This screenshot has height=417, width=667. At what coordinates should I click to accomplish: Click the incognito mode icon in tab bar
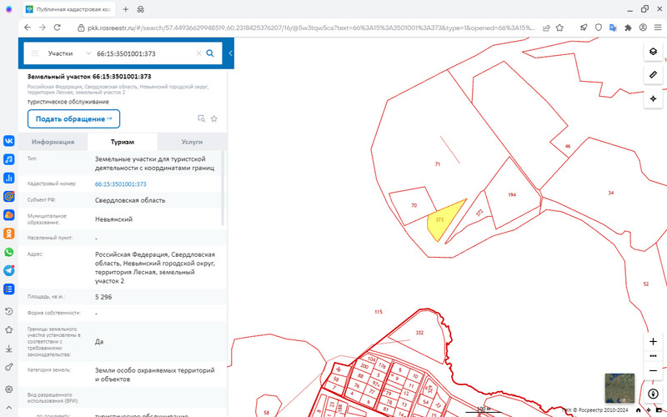click(x=141, y=9)
